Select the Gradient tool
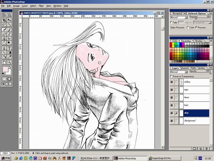214x161 pixels. [9, 52]
